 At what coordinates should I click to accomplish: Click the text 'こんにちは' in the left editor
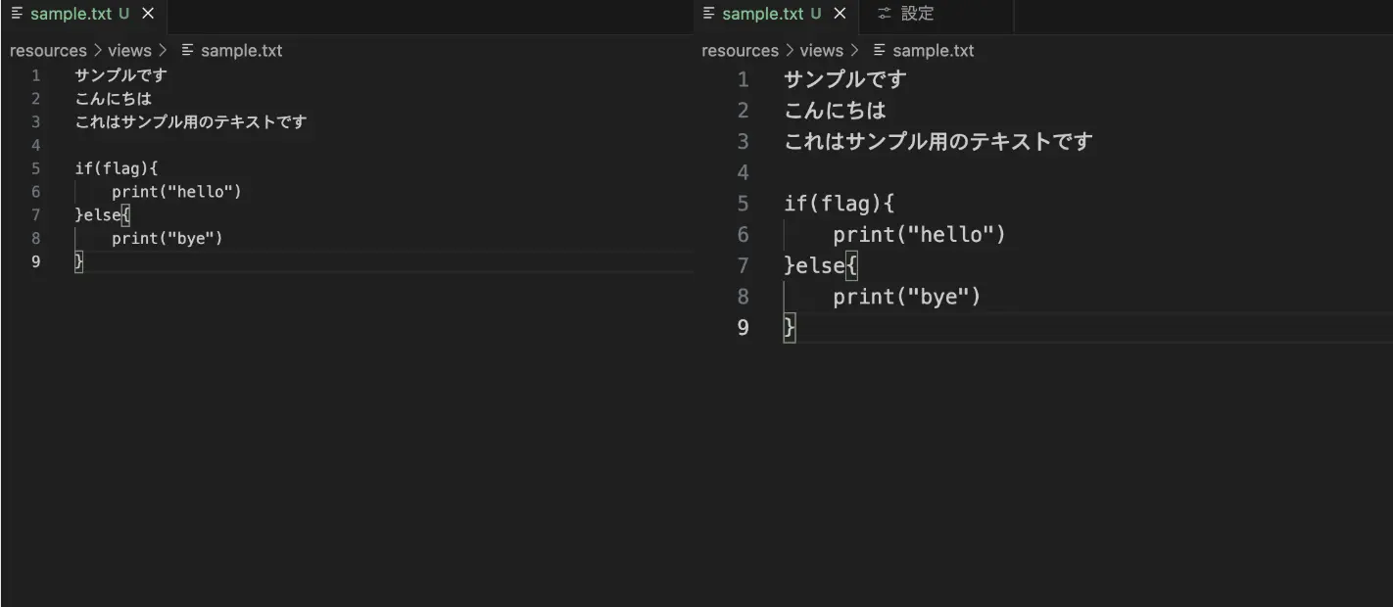tap(114, 99)
